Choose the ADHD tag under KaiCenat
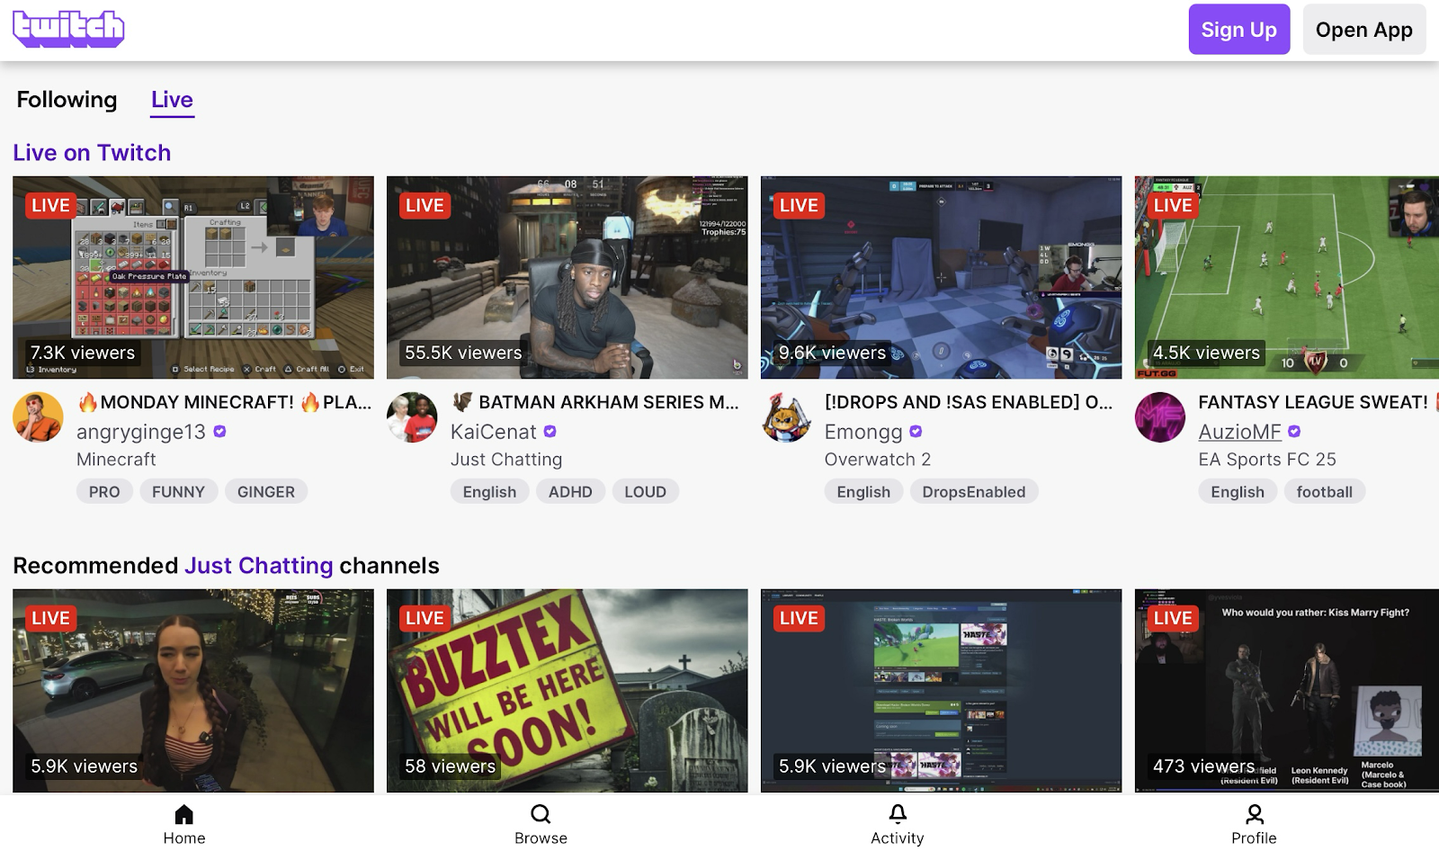1439x860 pixels. (570, 492)
